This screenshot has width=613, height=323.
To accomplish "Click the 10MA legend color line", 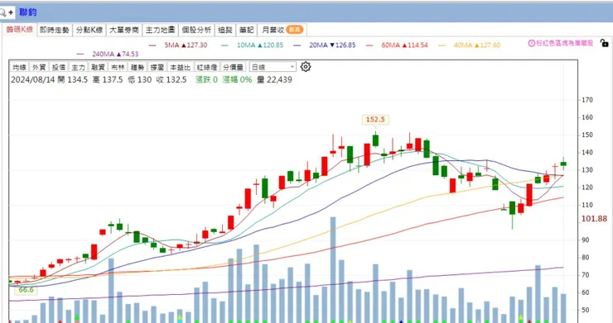I will (224, 45).
